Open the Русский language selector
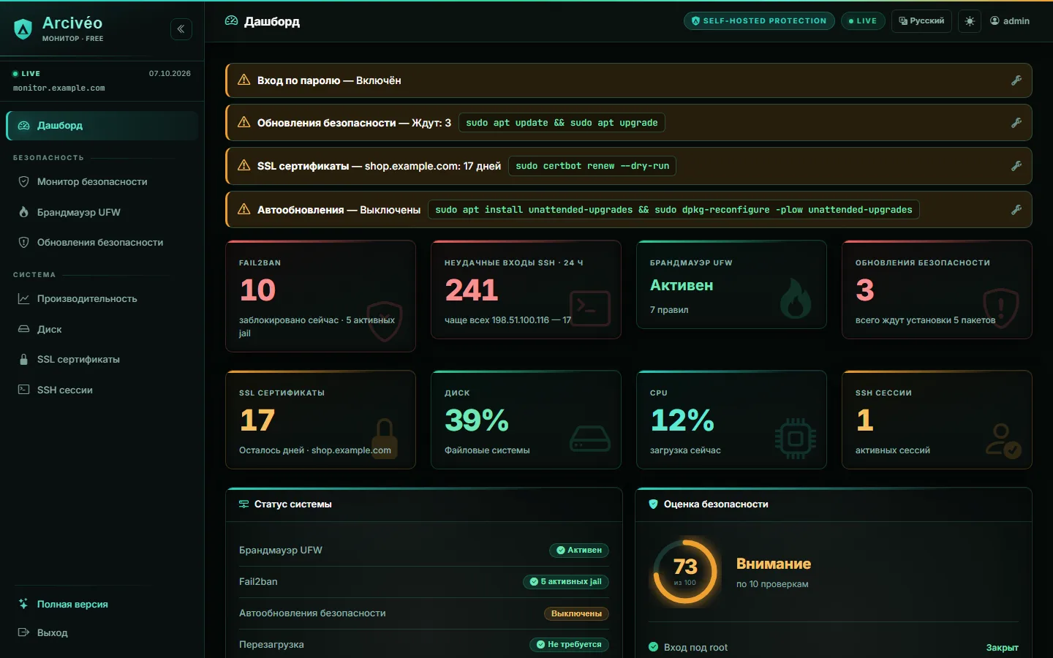Image resolution: width=1053 pixels, height=658 pixels. click(921, 21)
